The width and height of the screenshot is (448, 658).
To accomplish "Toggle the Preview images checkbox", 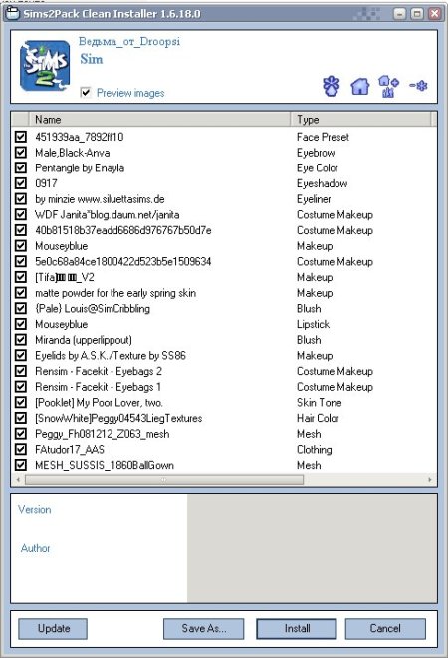I will click(86, 92).
